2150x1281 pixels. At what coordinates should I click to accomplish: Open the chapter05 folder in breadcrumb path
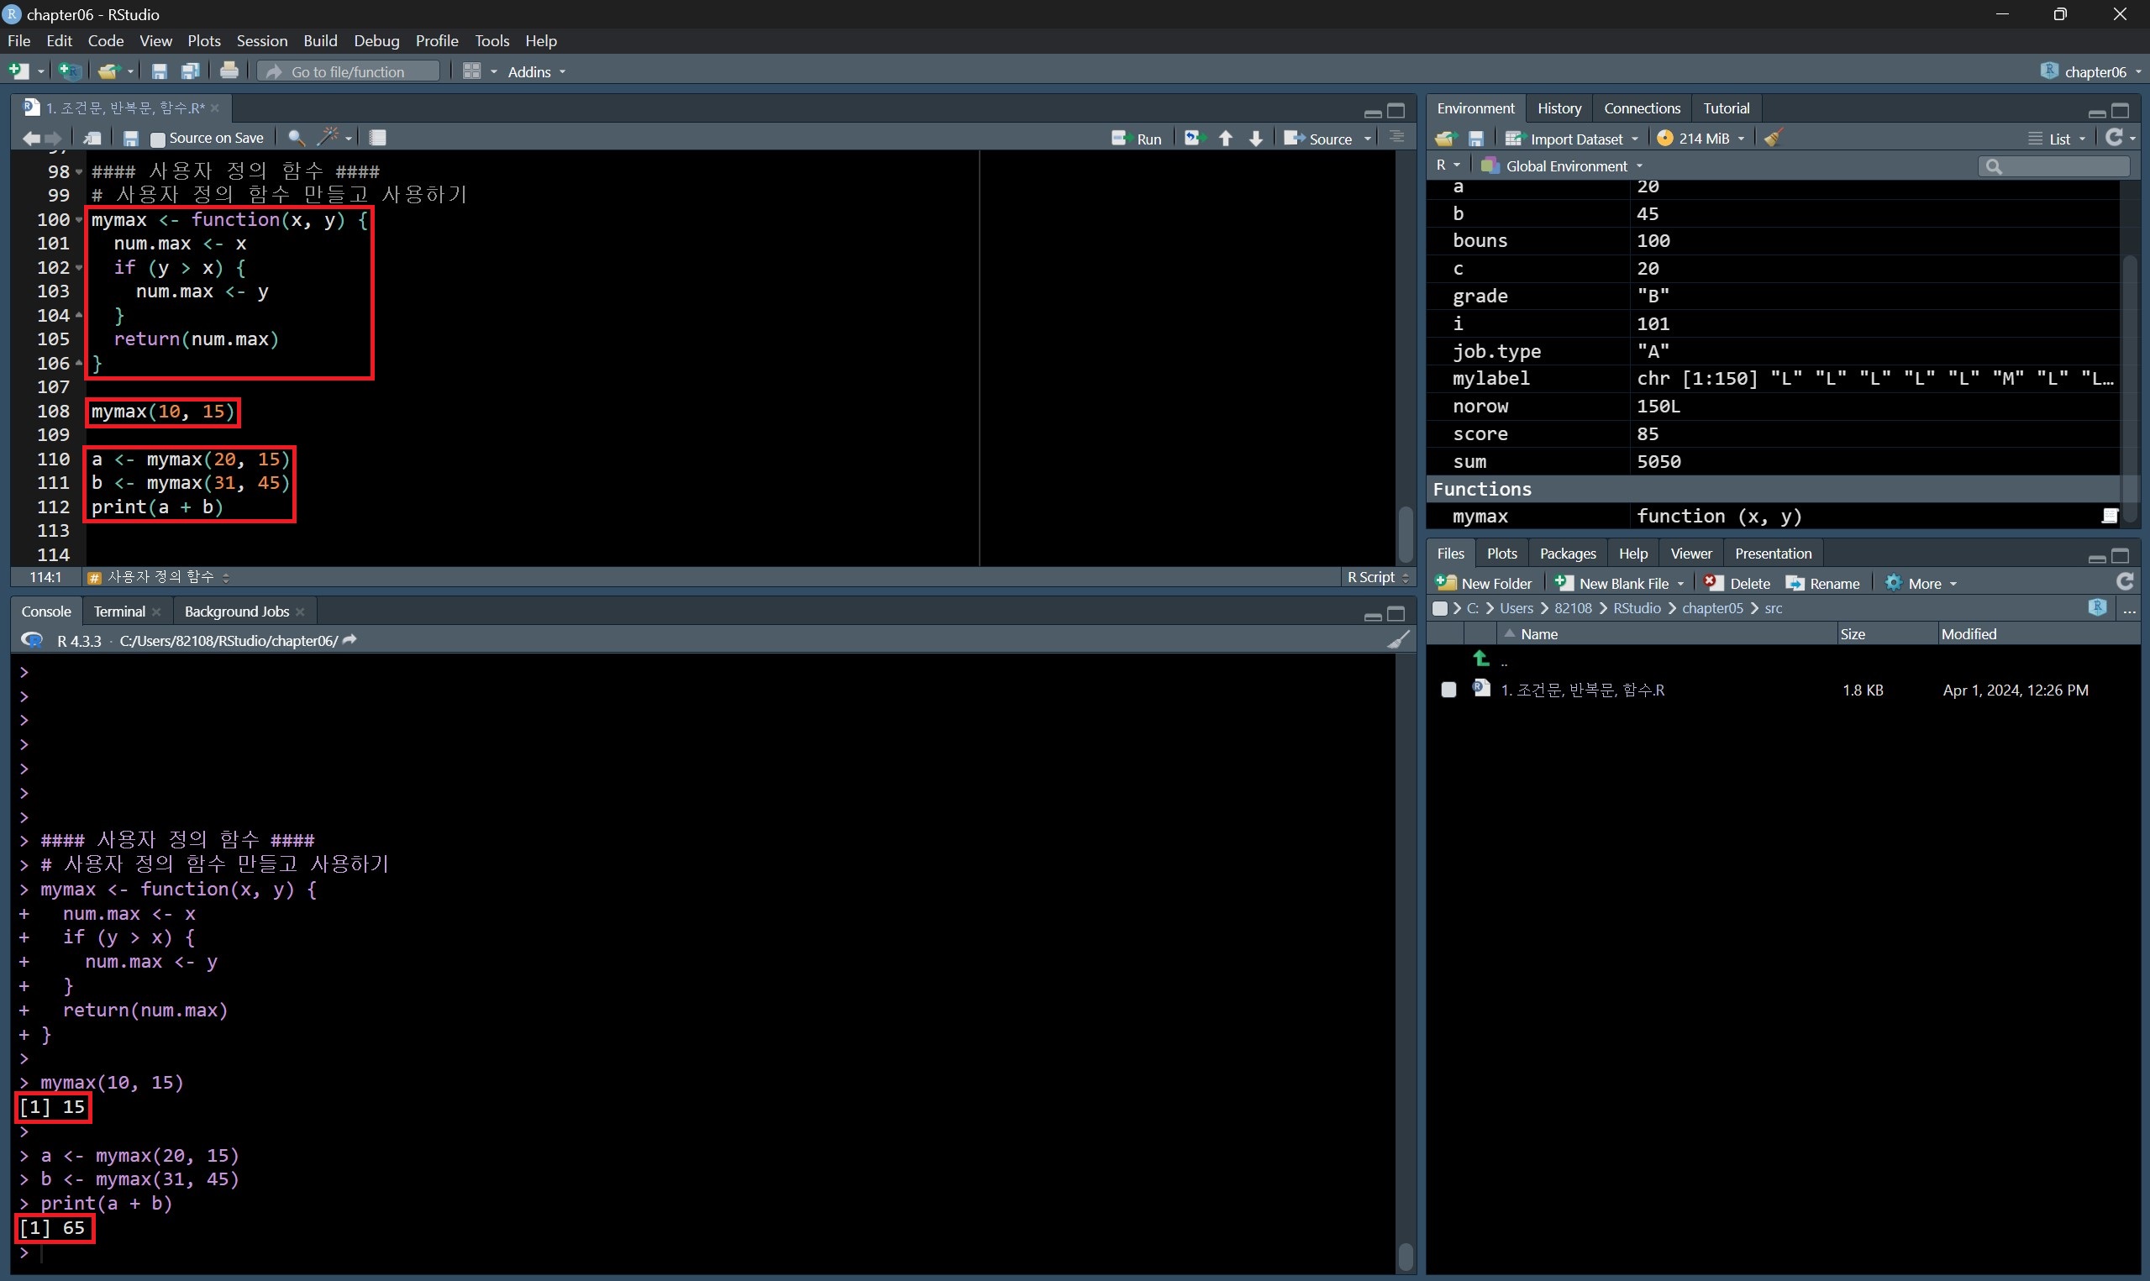click(1711, 608)
